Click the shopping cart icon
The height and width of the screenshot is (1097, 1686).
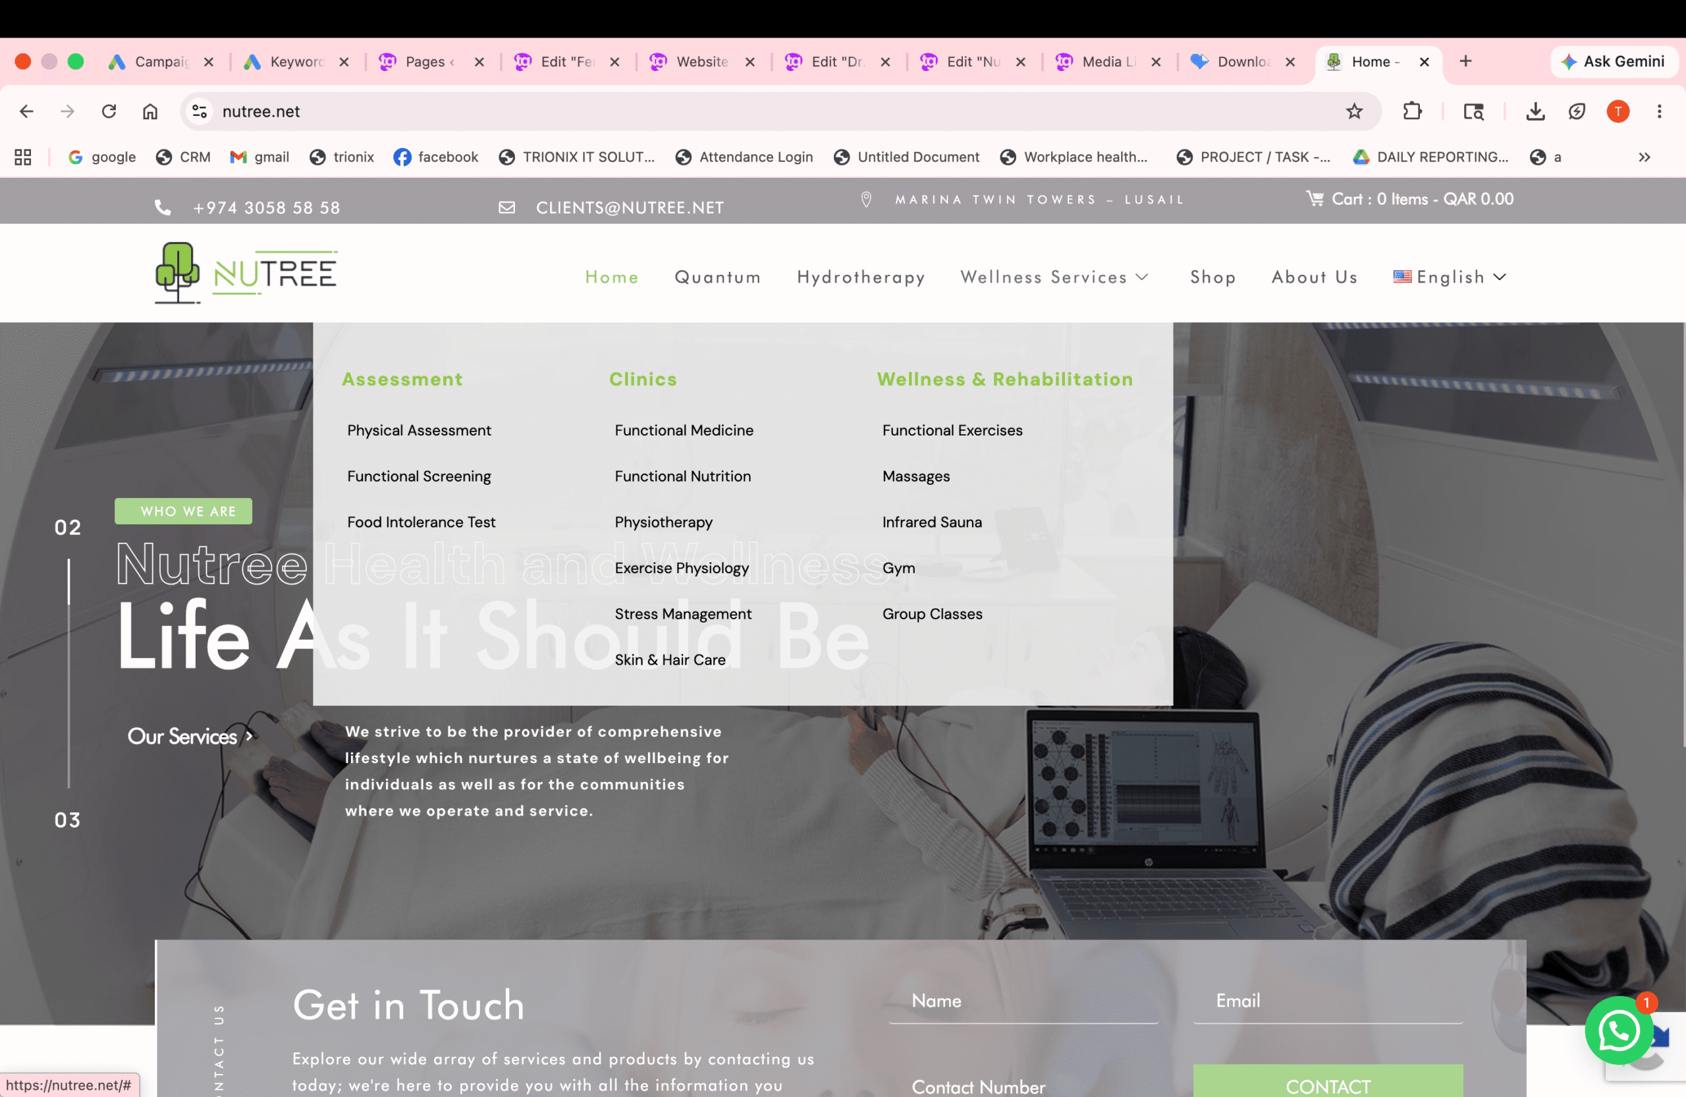coord(1314,199)
